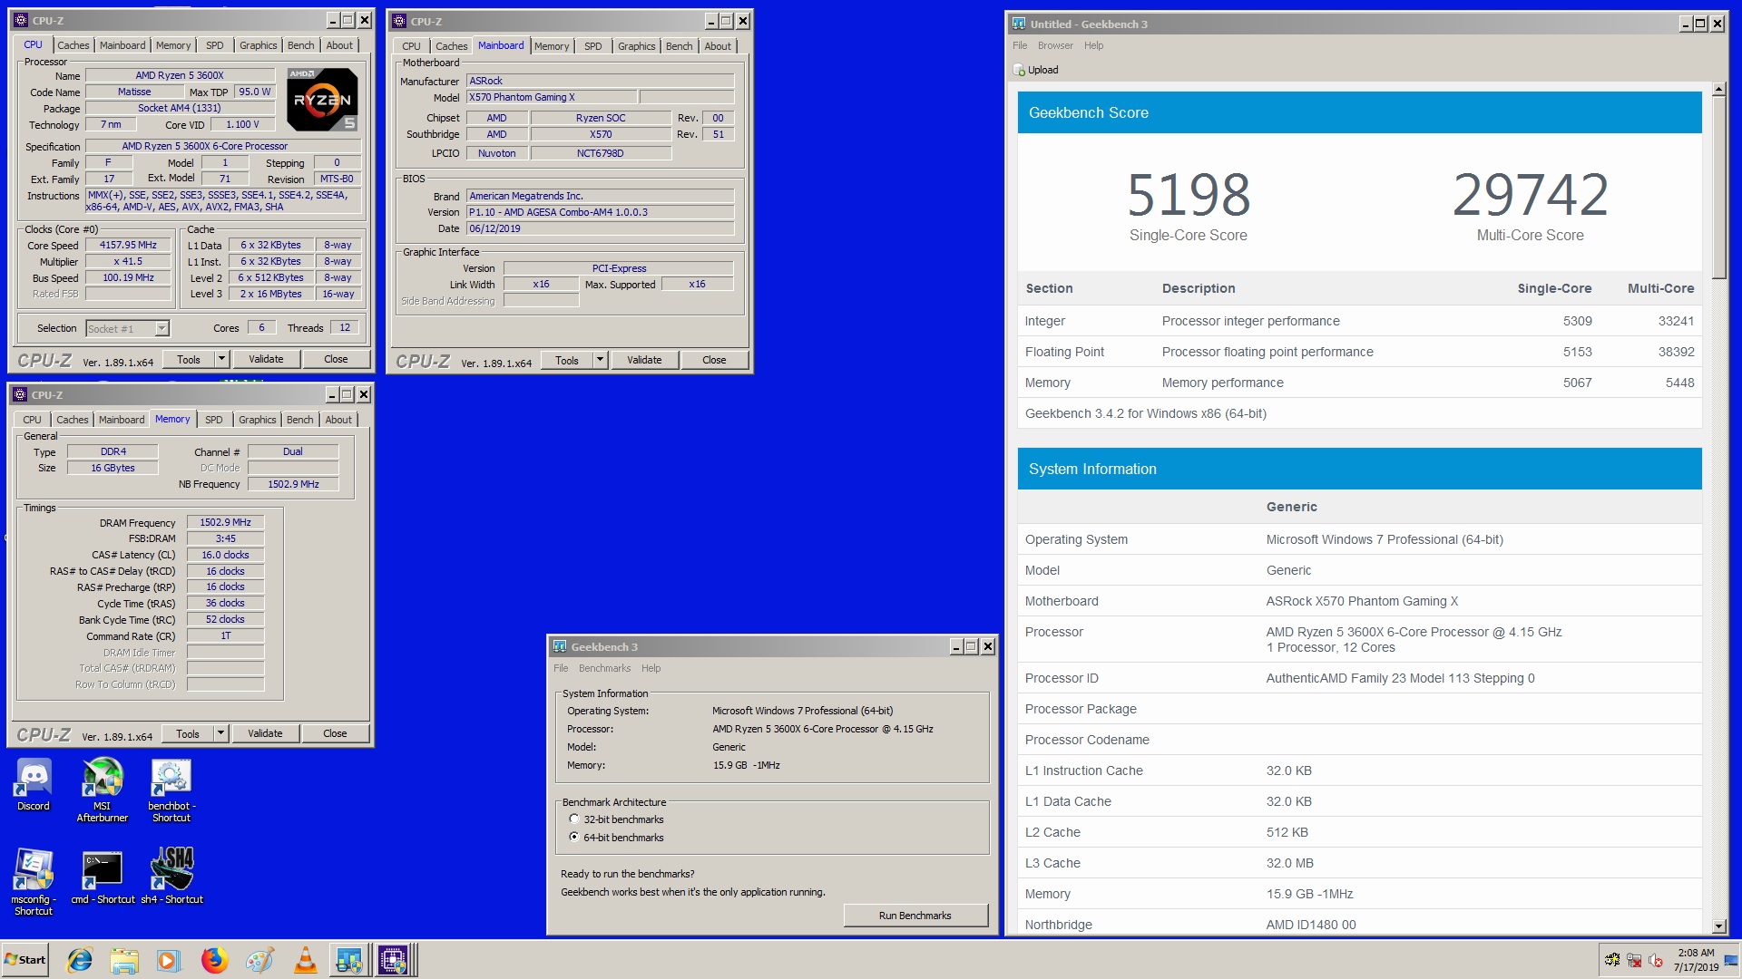
Task: Click the disconnected network tray icon
Action: tap(1634, 960)
